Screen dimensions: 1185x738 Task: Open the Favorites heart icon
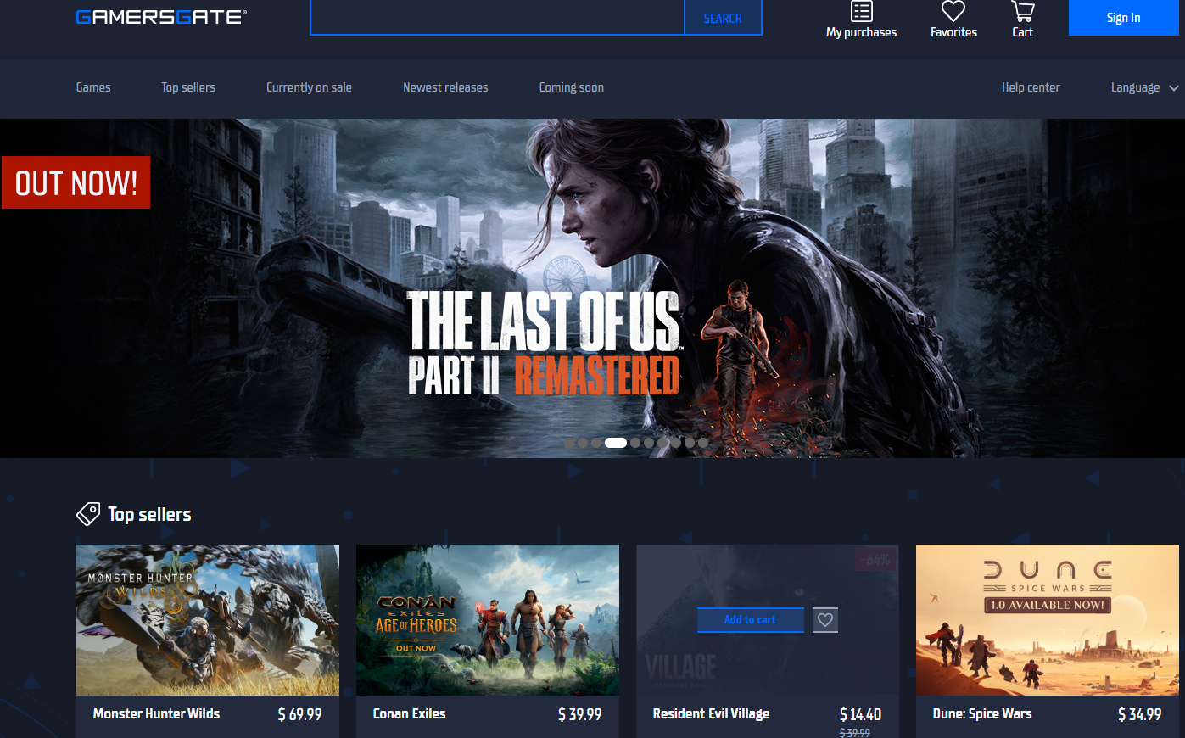[x=953, y=12]
